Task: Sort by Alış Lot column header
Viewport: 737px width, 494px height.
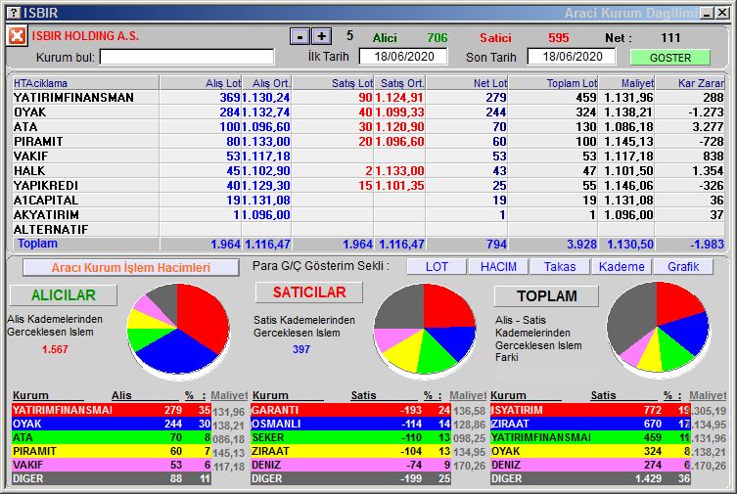Action: pos(201,83)
